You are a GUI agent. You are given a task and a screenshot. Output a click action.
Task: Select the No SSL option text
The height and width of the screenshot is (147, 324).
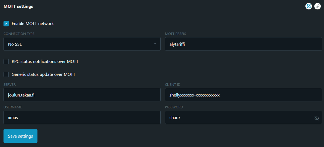click(x=15, y=44)
